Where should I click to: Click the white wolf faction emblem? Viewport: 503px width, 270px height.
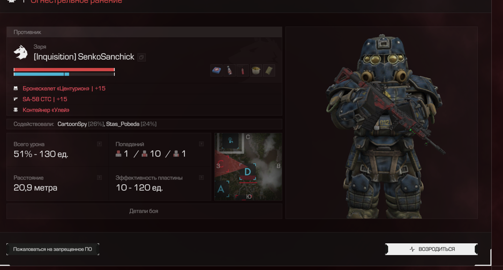20,52
